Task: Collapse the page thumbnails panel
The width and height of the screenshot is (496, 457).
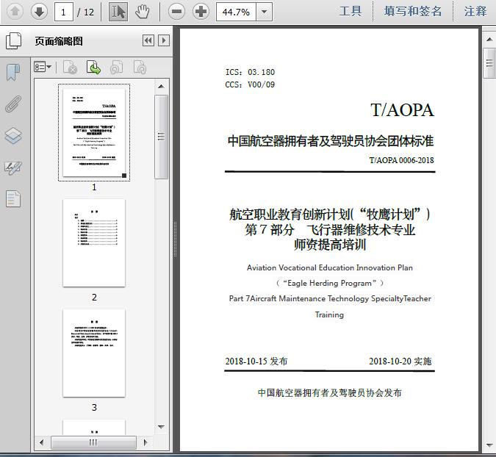Action: [148, 41]
